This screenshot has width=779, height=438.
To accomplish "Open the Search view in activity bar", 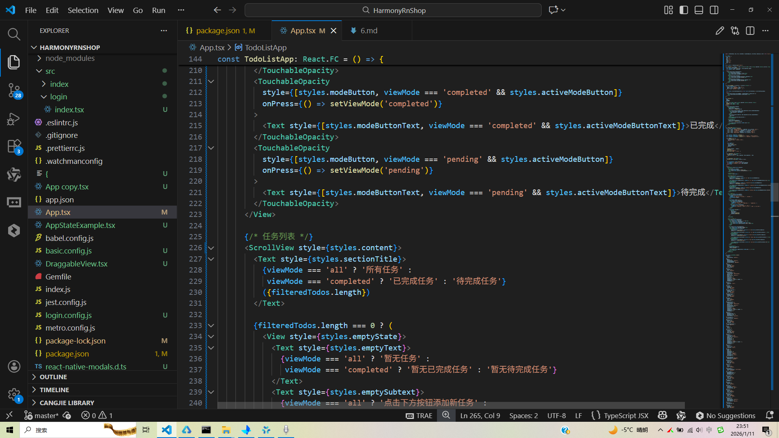I will 14,34.
